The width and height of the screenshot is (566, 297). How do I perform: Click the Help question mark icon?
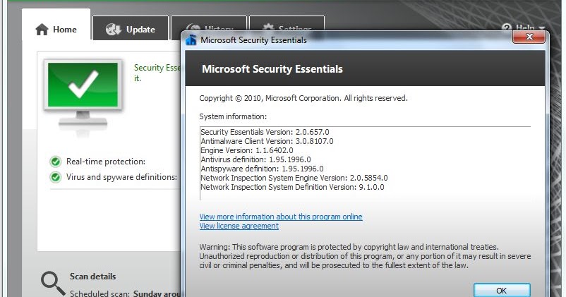(x=507, y=28)
